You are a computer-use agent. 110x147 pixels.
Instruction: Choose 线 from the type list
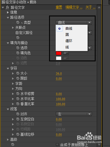point(67,47)
